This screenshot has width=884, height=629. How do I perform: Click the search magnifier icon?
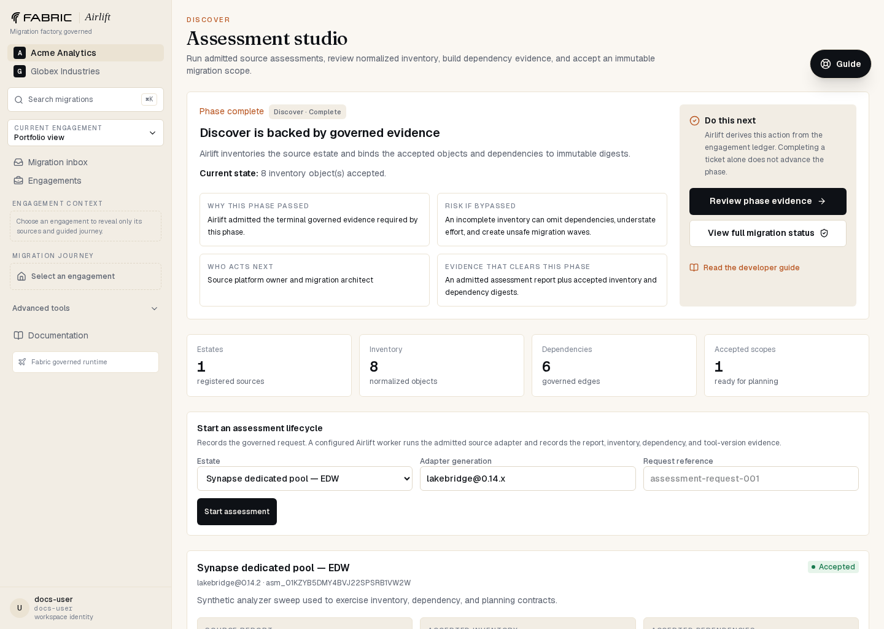pyautogui.click(x=19, y=100)
